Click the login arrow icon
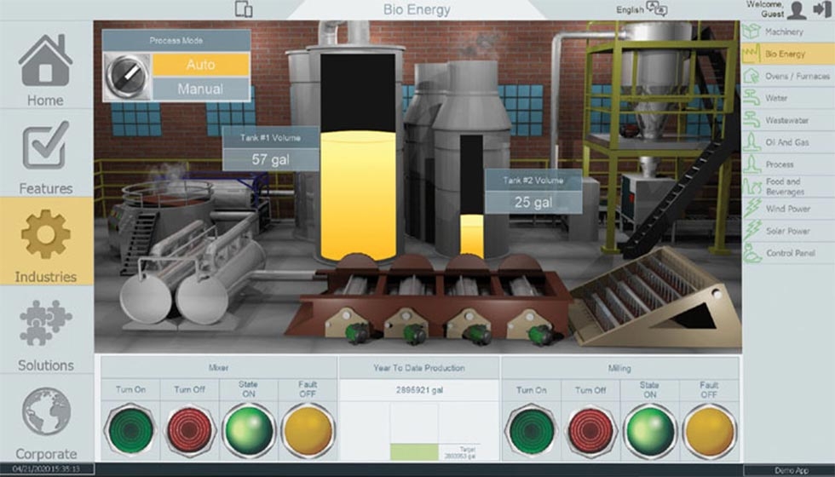The width and height of the screenshot is (835, 477). pyautogui.click(x=821, y=10)
